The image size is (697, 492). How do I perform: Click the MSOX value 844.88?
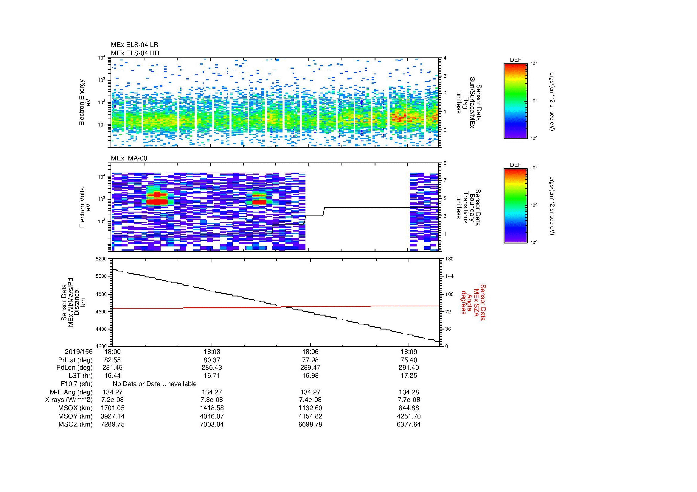(x=409, y=408)
